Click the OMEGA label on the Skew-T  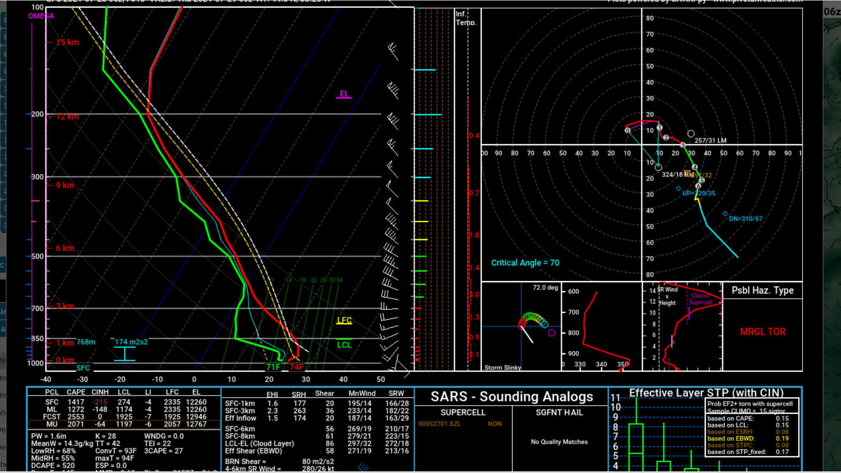41,16
